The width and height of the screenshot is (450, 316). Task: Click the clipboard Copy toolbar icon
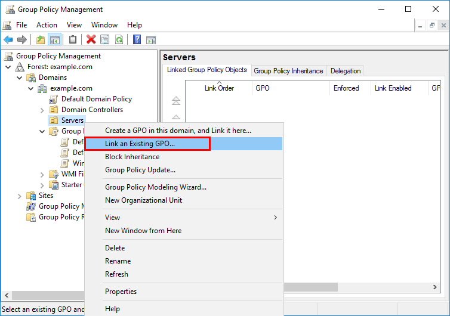pos(73,39)
